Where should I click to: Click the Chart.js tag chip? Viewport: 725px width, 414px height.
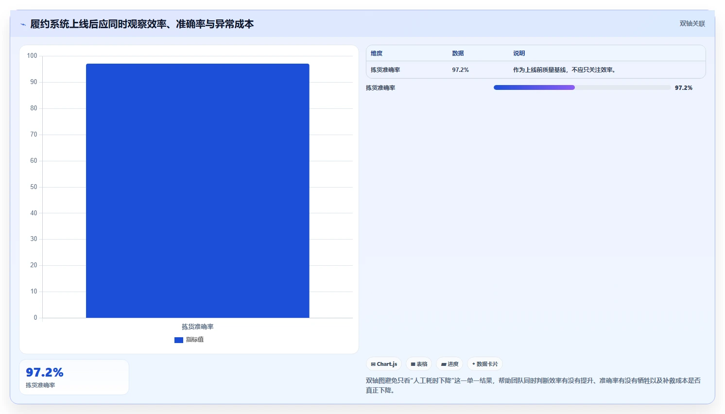(x=384, y=364)
